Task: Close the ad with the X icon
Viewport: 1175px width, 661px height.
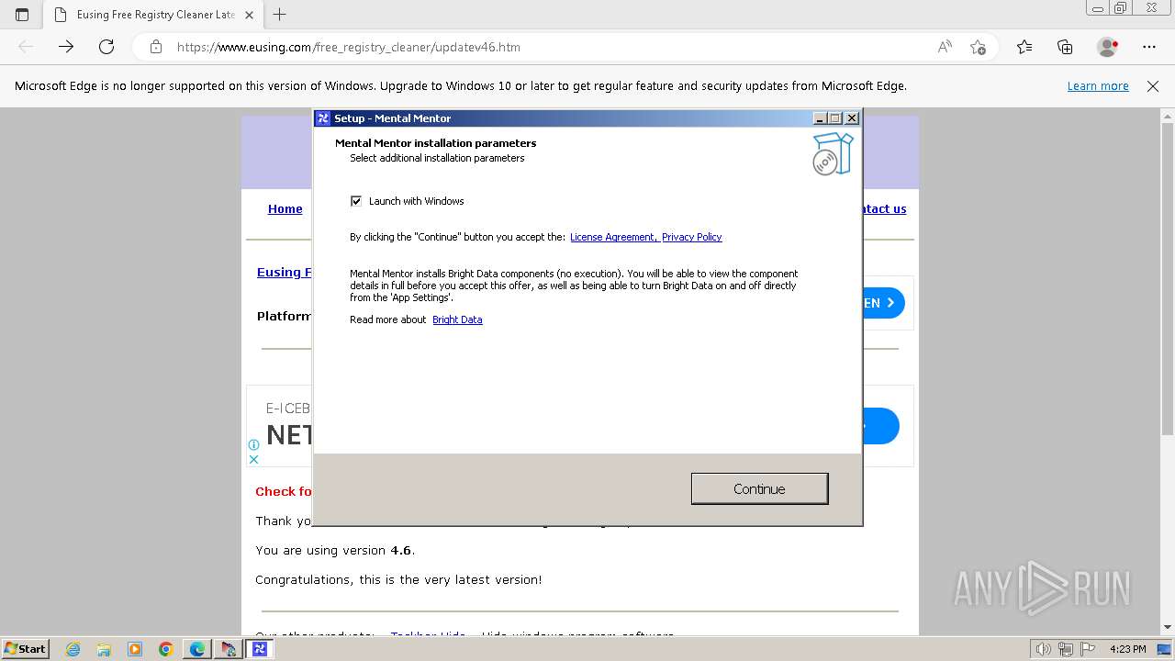Action: tap(253, 459)
